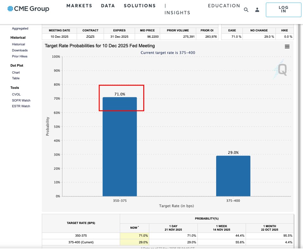The image size is (303, 250).
Task: Click the 375-400 blue probability bar
Action: pyautogui.click(x=233, y=176)
